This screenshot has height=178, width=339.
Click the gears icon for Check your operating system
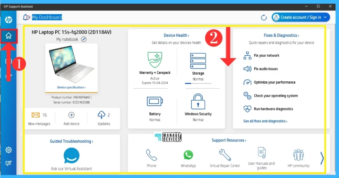tap(247, 96)
